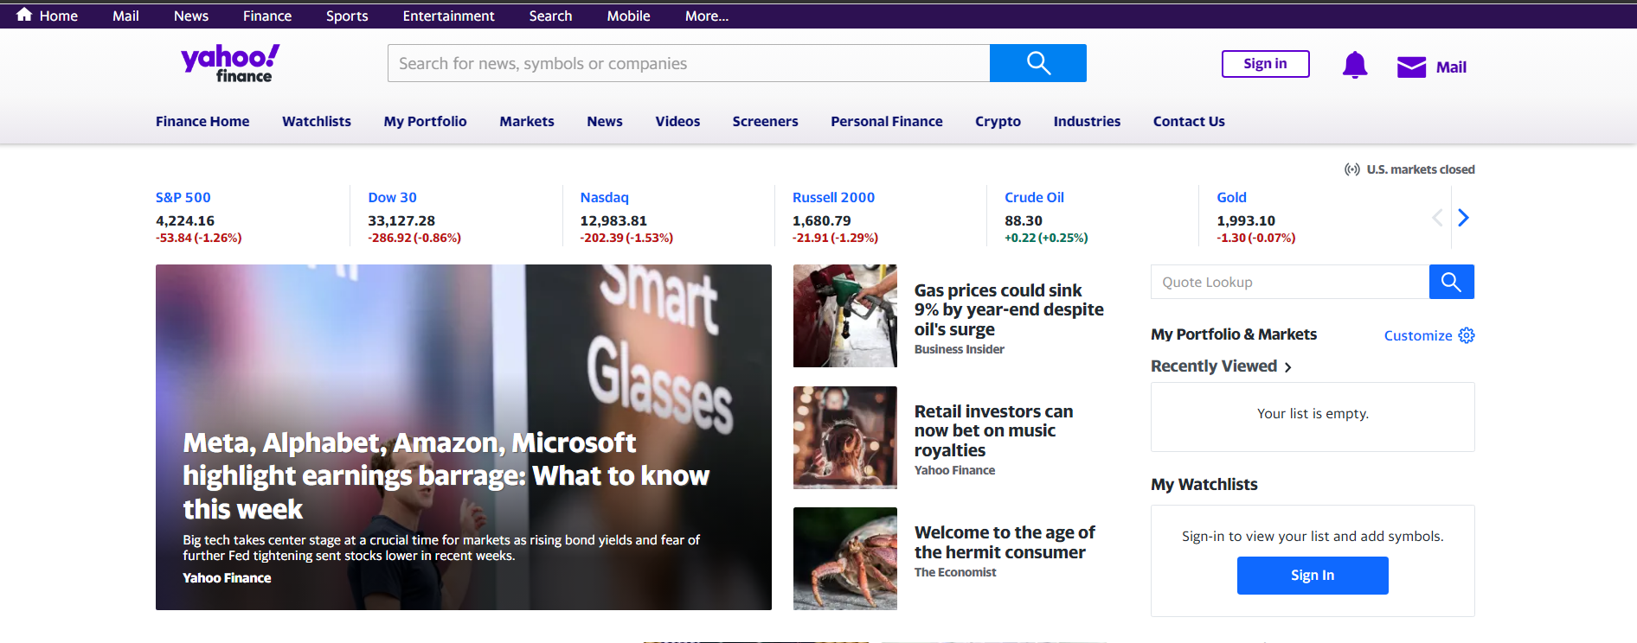Open the S&P 500 index link
The width and height of the screenshot is (1637, 643).
coord(183,197)
